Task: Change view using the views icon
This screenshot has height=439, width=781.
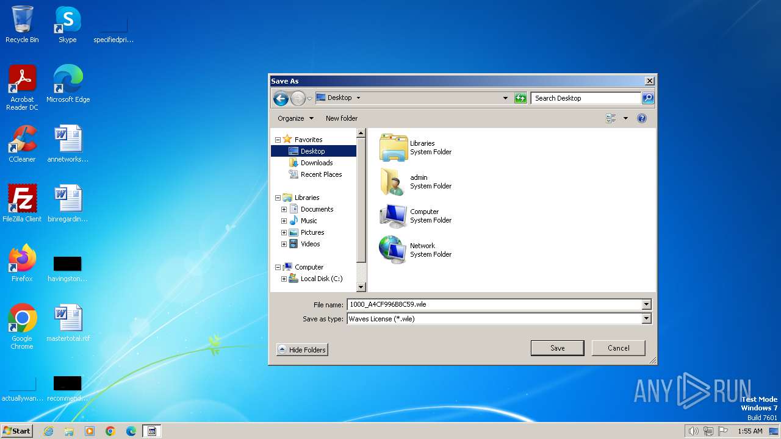Action: click(611, 118)
